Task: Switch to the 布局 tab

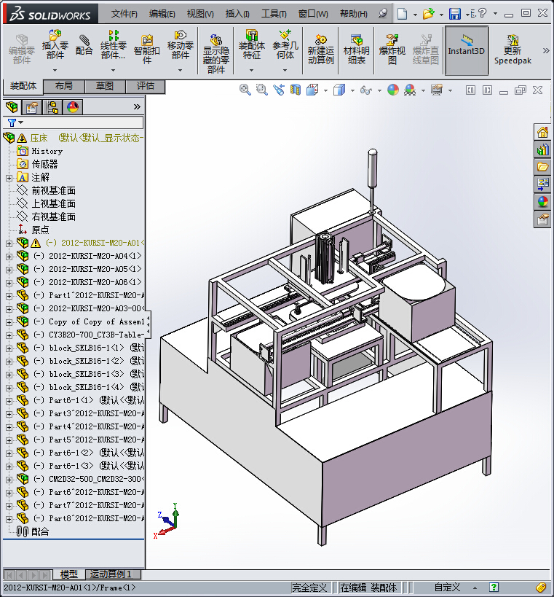Action: tap(64, 86)
